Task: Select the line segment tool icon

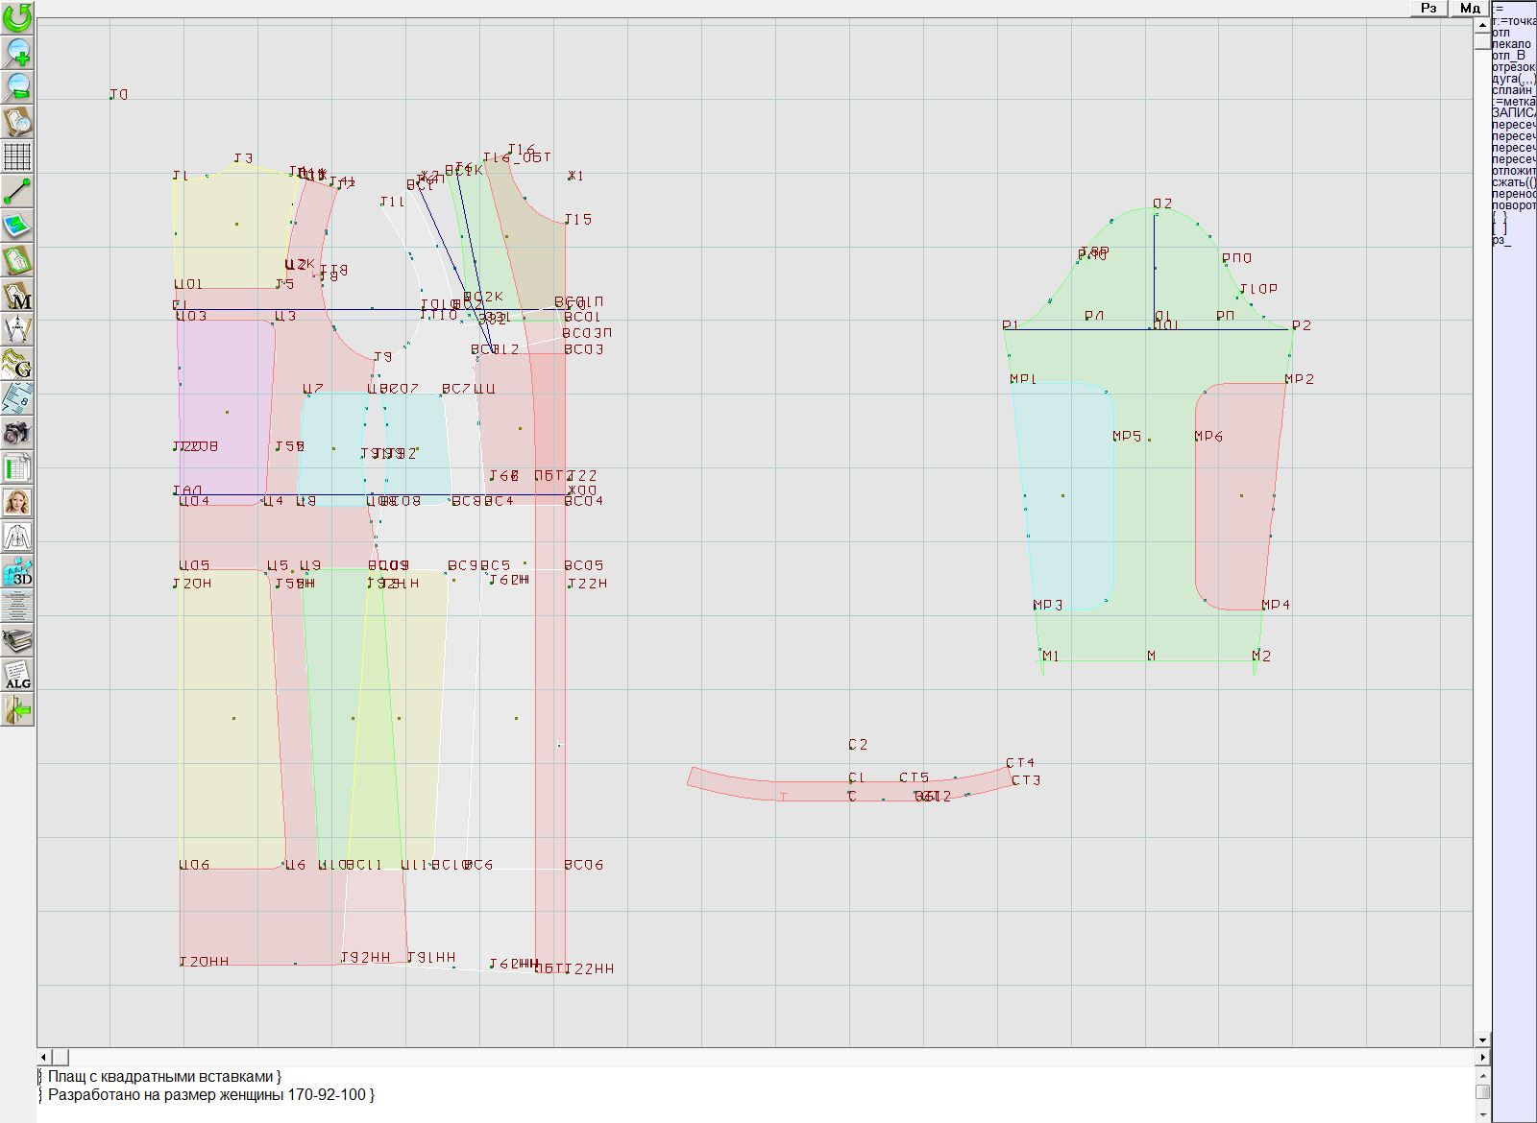Action: (17, 191)
